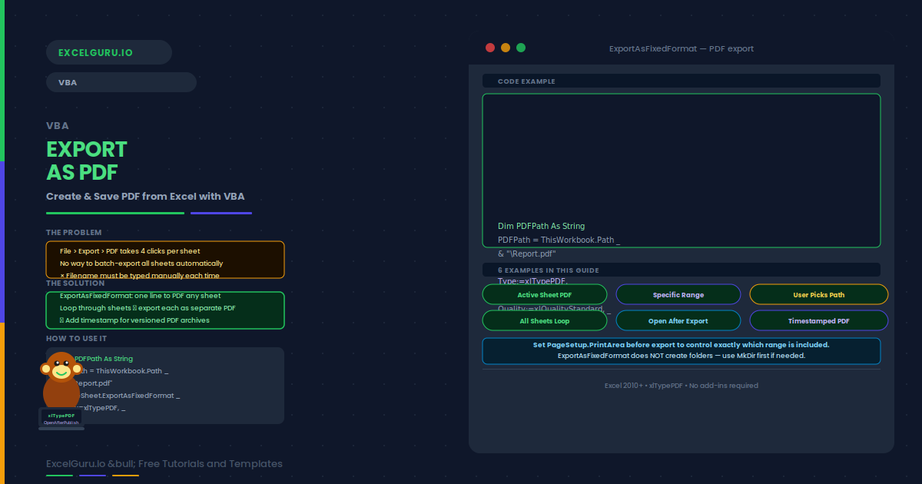Click the 'ExcelGuru.io Free Tutorials and Templates' footer
The image size is (922, 484).
[x=164, y=464]
